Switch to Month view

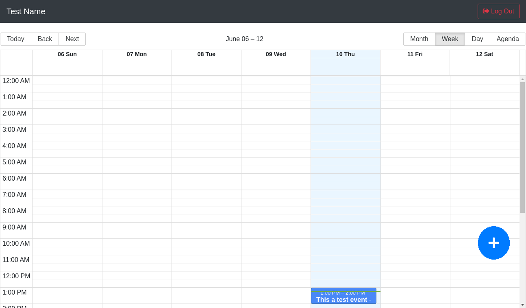point(419,39)
